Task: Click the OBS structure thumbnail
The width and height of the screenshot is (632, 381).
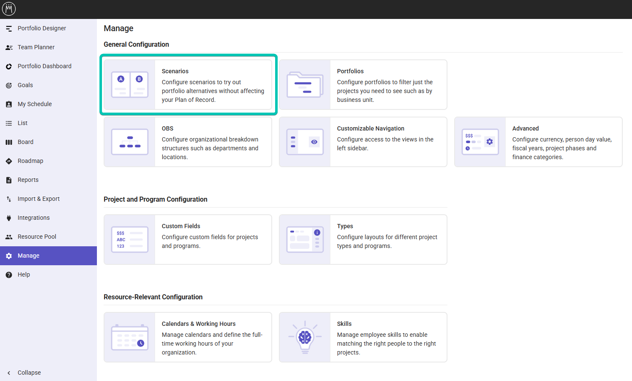Action: point(130,142)
